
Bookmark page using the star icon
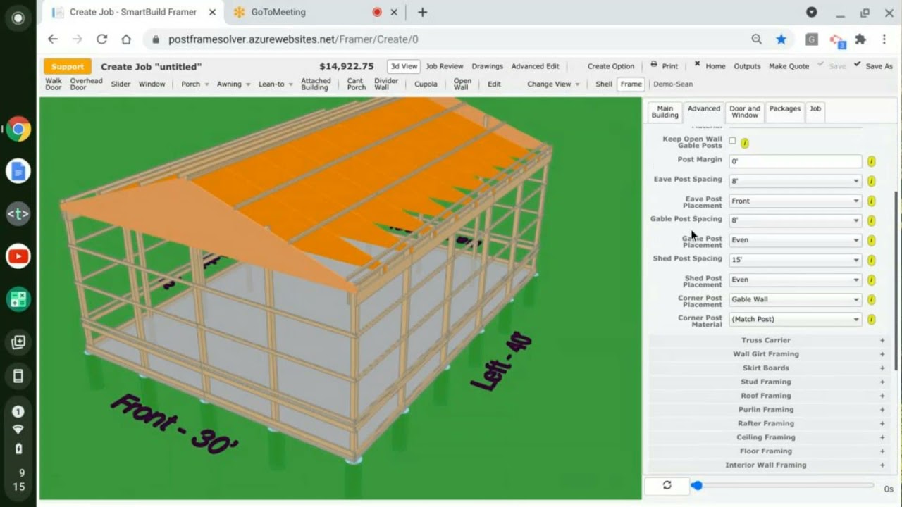[781, 39]
